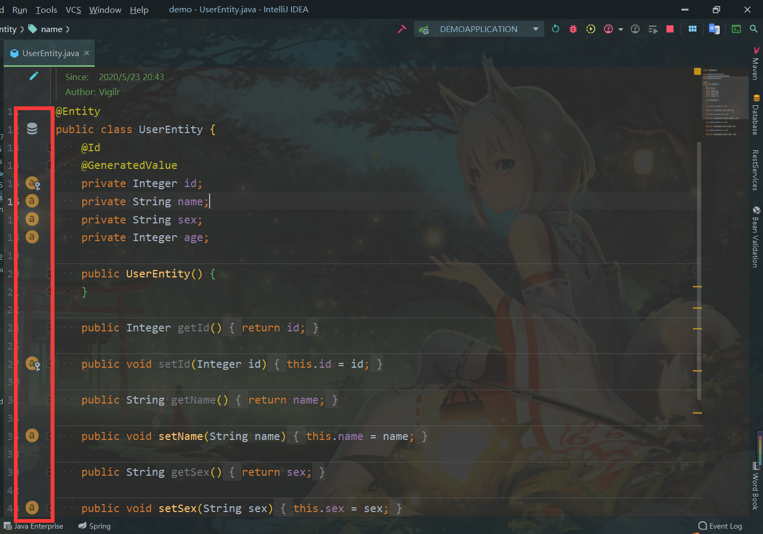Click the Build Project hammer icon
The height and width of the screenshot is (534, 763).
click(x=402, y=29)
